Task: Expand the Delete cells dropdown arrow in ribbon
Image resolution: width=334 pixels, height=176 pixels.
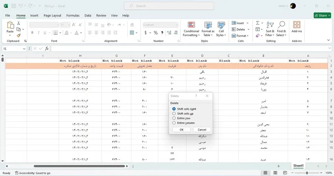Action: pyautogui.click(x=248, y=29)
